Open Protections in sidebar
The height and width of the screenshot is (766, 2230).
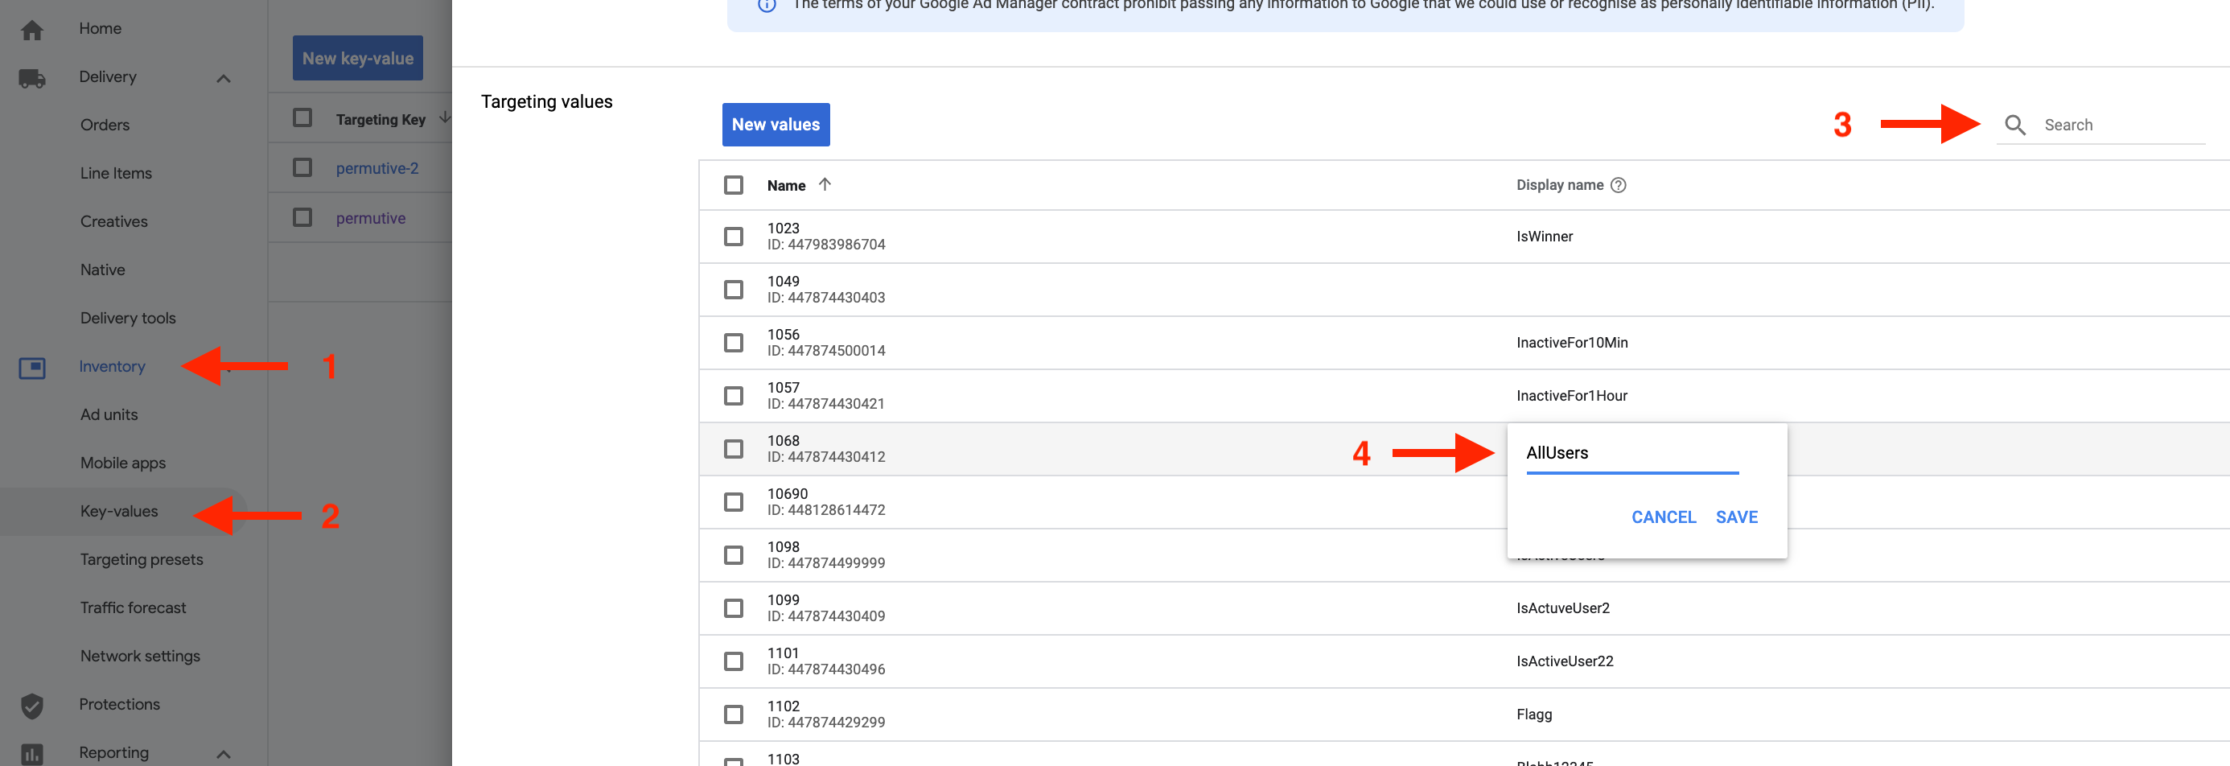[119, 705]
